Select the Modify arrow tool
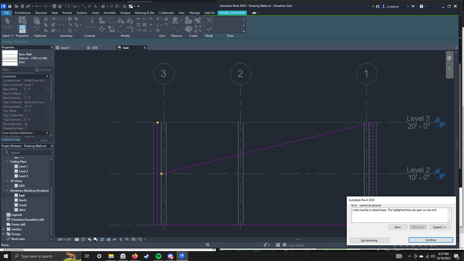 (8, 23)
